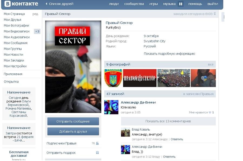Screen dimensions: 243x161
Task: Click 9 фотографий header
Action: click(x=118, y=65)
